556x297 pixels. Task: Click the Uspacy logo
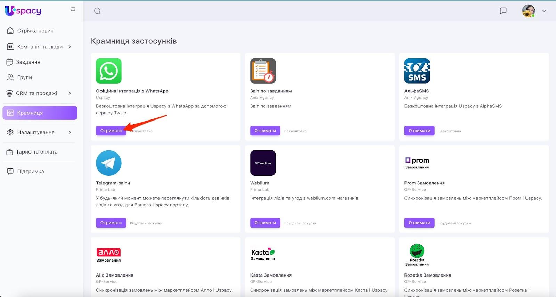click(23, 11)
